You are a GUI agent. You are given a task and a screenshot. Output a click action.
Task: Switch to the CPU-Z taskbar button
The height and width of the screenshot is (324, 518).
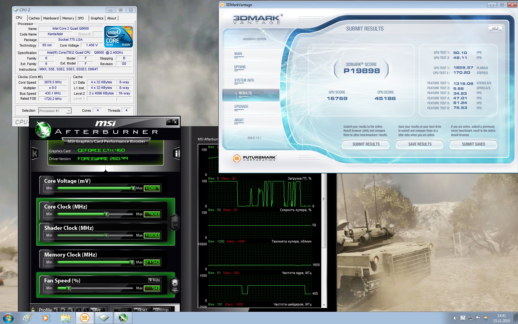point(104,318)
